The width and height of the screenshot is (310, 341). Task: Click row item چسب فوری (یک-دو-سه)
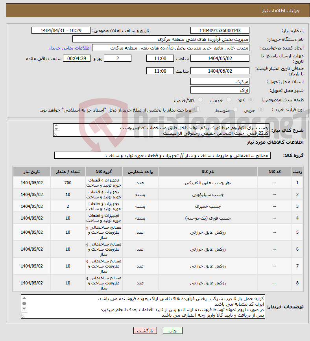click(208, 218)
